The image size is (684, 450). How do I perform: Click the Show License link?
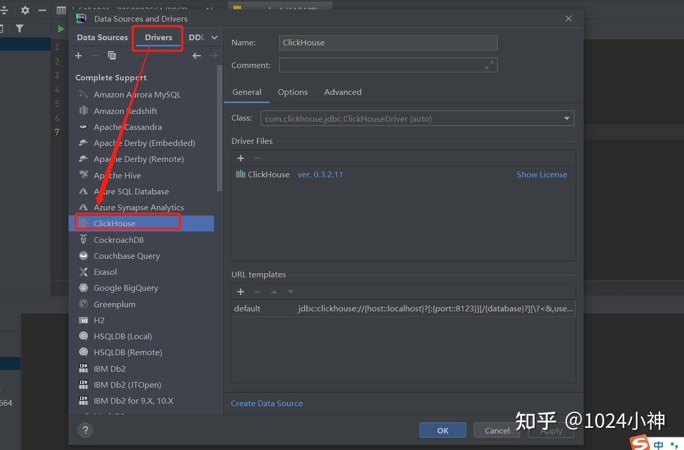[x=542, y=174]
